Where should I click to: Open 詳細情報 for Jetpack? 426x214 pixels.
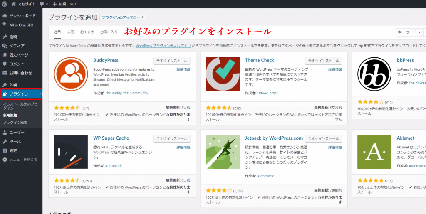click(x=335, y=148)
